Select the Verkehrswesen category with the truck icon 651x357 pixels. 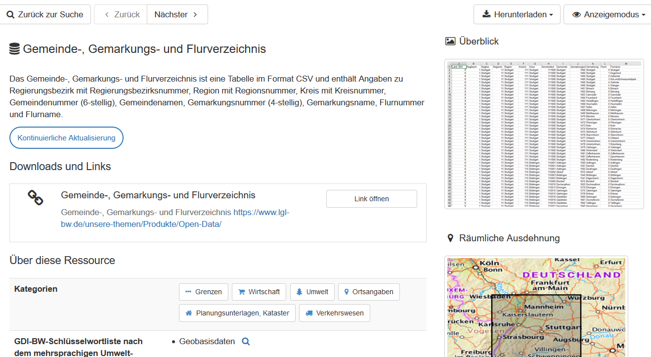(334, 313)
